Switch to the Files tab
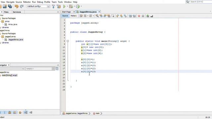The image size is (212, 119). click(6, 12)
